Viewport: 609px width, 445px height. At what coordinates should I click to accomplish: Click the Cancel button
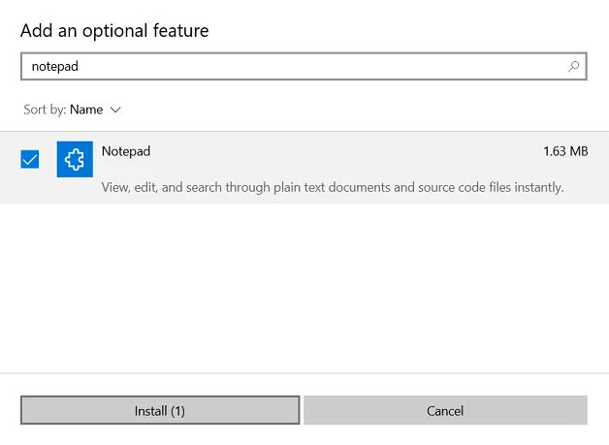tap(445, 410)
